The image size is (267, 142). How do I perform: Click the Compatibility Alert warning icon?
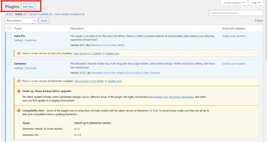point(19,110)
